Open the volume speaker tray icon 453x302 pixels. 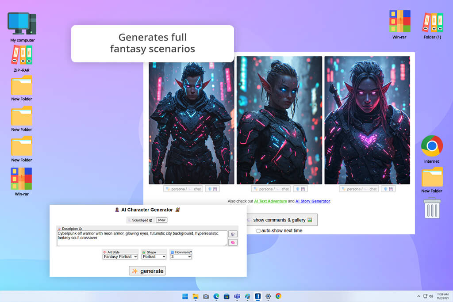(431, 296)
